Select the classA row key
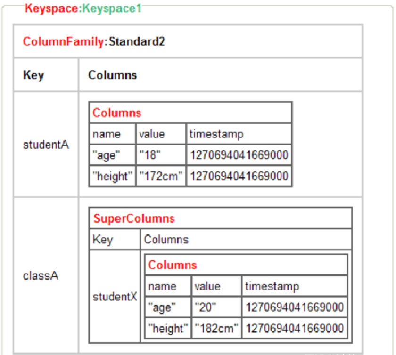 41,276
